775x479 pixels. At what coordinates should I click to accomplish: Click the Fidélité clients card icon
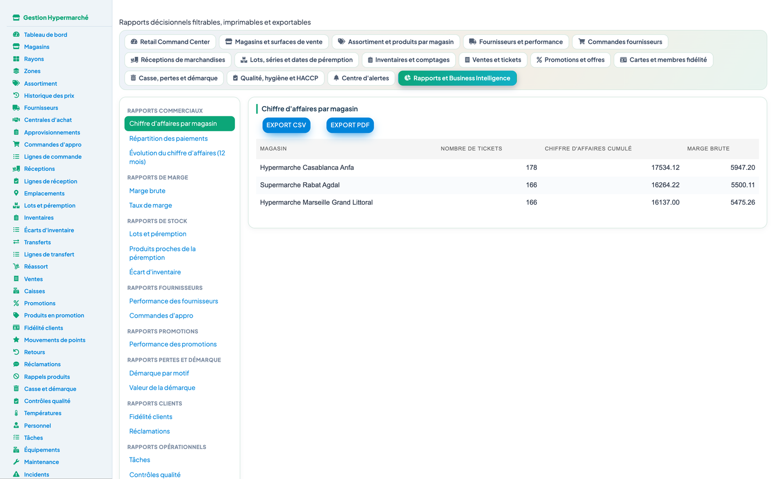tap(16, 328)
